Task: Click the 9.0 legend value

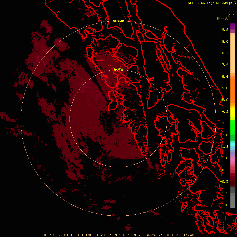Action: click(225, 41)
